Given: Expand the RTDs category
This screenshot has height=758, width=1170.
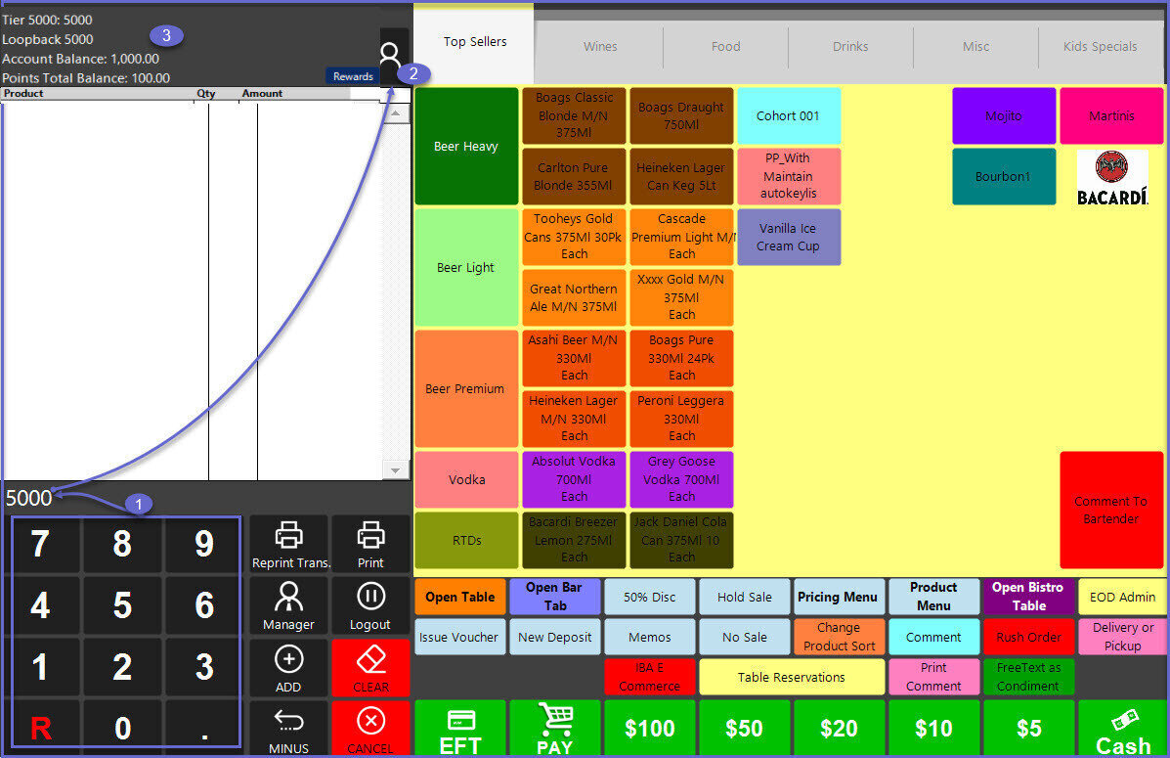Looking at the screenshot, I should pos(466,540).
